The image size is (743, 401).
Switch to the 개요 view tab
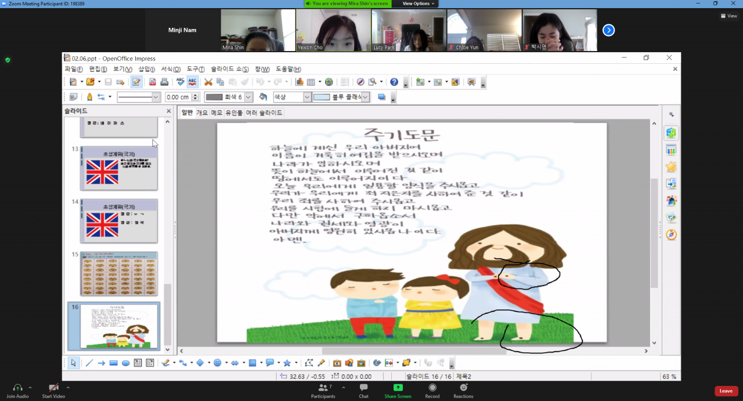pos(202,113)
